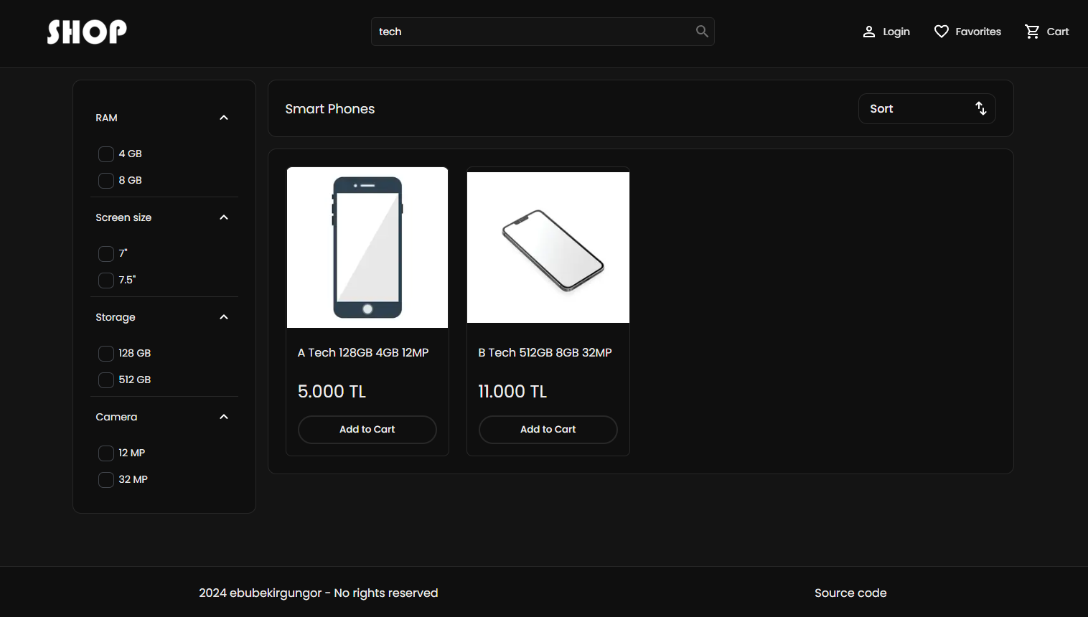Click the Cart shopping cart icon
This screenshot has width=1088, height=617.
[1032, 32]
